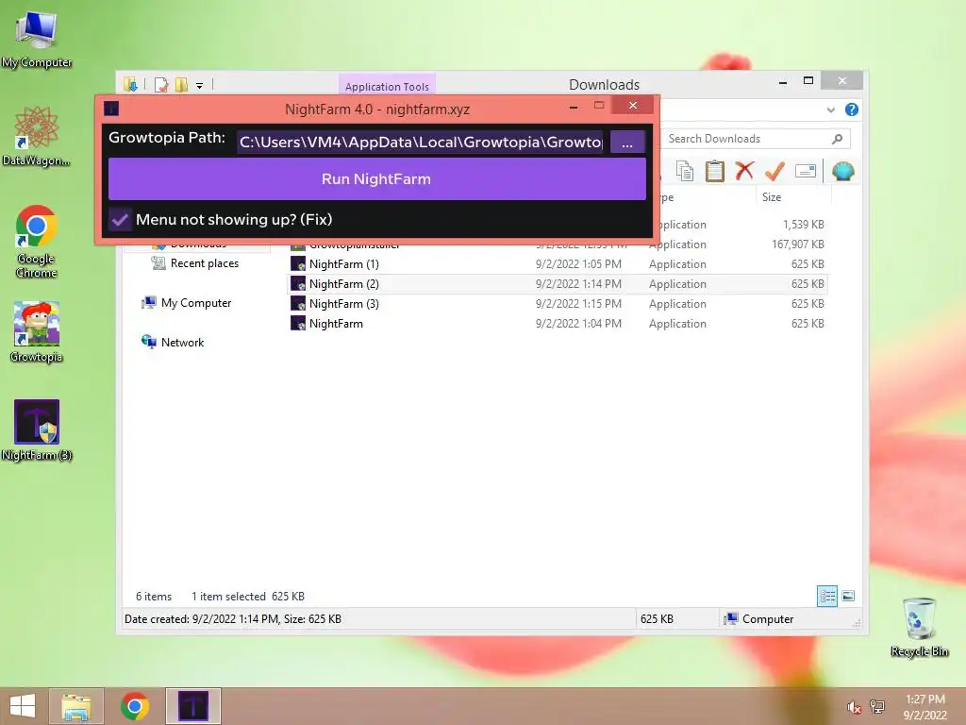Click the Copy toolbar icon

(685, 171)
